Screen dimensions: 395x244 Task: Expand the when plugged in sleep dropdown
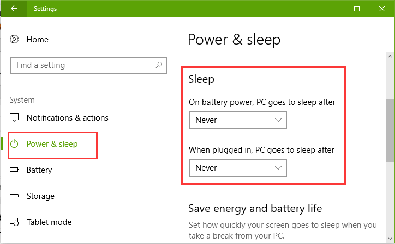(237, 168)
